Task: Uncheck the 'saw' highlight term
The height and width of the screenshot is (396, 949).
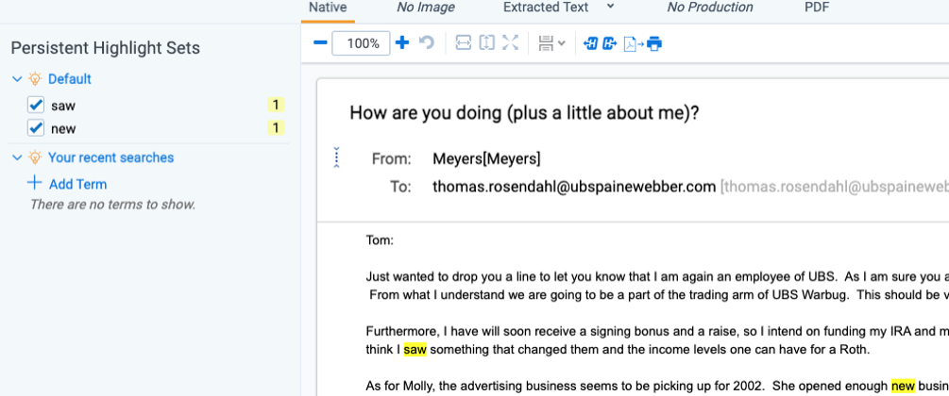Action: pos(36,106)
